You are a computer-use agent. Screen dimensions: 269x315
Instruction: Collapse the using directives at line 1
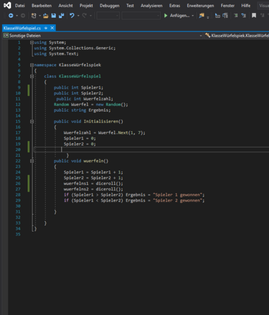31,43
